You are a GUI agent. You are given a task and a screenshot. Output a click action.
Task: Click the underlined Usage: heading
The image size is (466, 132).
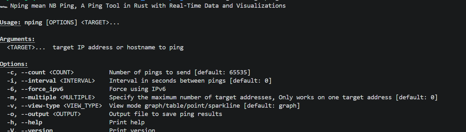(x=10, y=23)
